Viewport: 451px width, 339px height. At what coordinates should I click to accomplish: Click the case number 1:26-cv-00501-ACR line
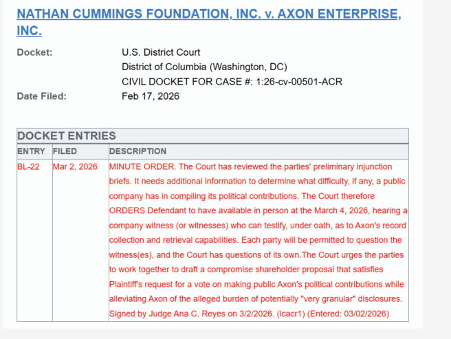coord(232,82)
